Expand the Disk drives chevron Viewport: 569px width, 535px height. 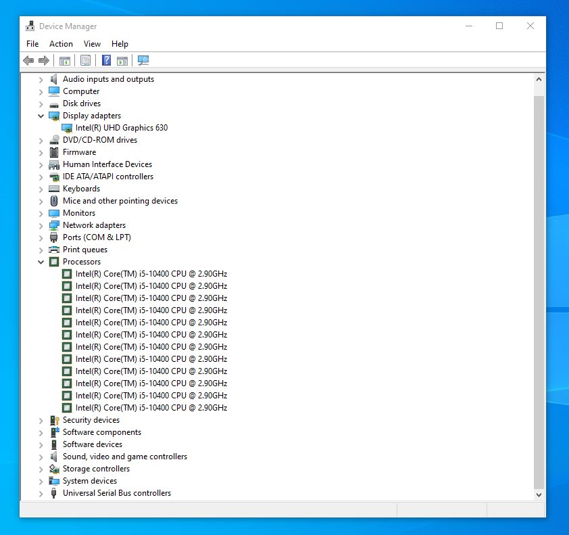[41, 104]
